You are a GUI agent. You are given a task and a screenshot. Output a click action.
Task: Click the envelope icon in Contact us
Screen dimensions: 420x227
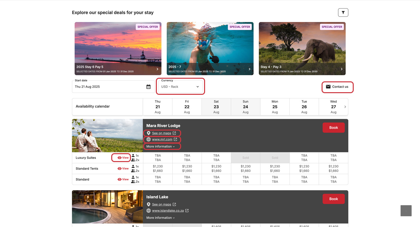[x=328, y=87]
